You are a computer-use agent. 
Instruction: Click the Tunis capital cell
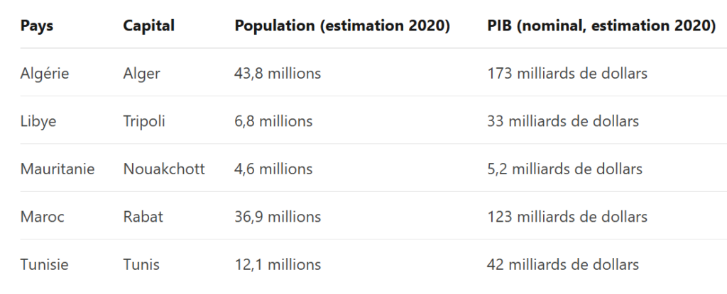click(x=141, y=265)
